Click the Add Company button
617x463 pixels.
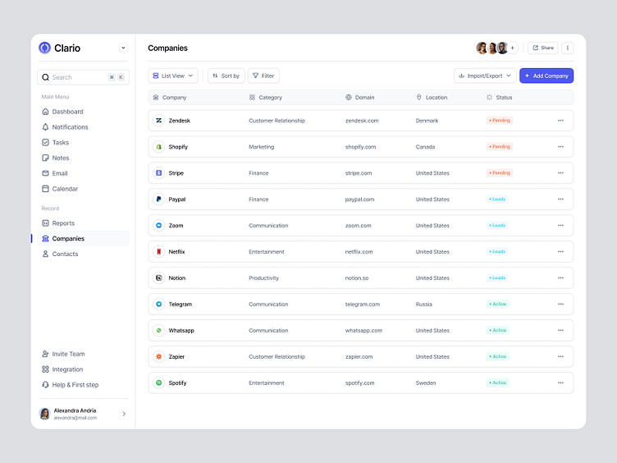tap(546, 76)
